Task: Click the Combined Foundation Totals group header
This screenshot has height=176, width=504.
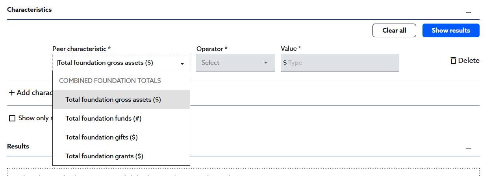Action: click(110, 81)
